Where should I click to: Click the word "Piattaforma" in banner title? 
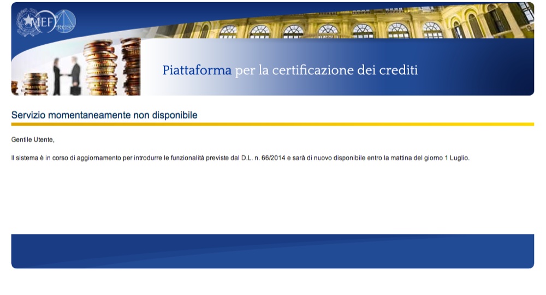click(x=197, y=70)
